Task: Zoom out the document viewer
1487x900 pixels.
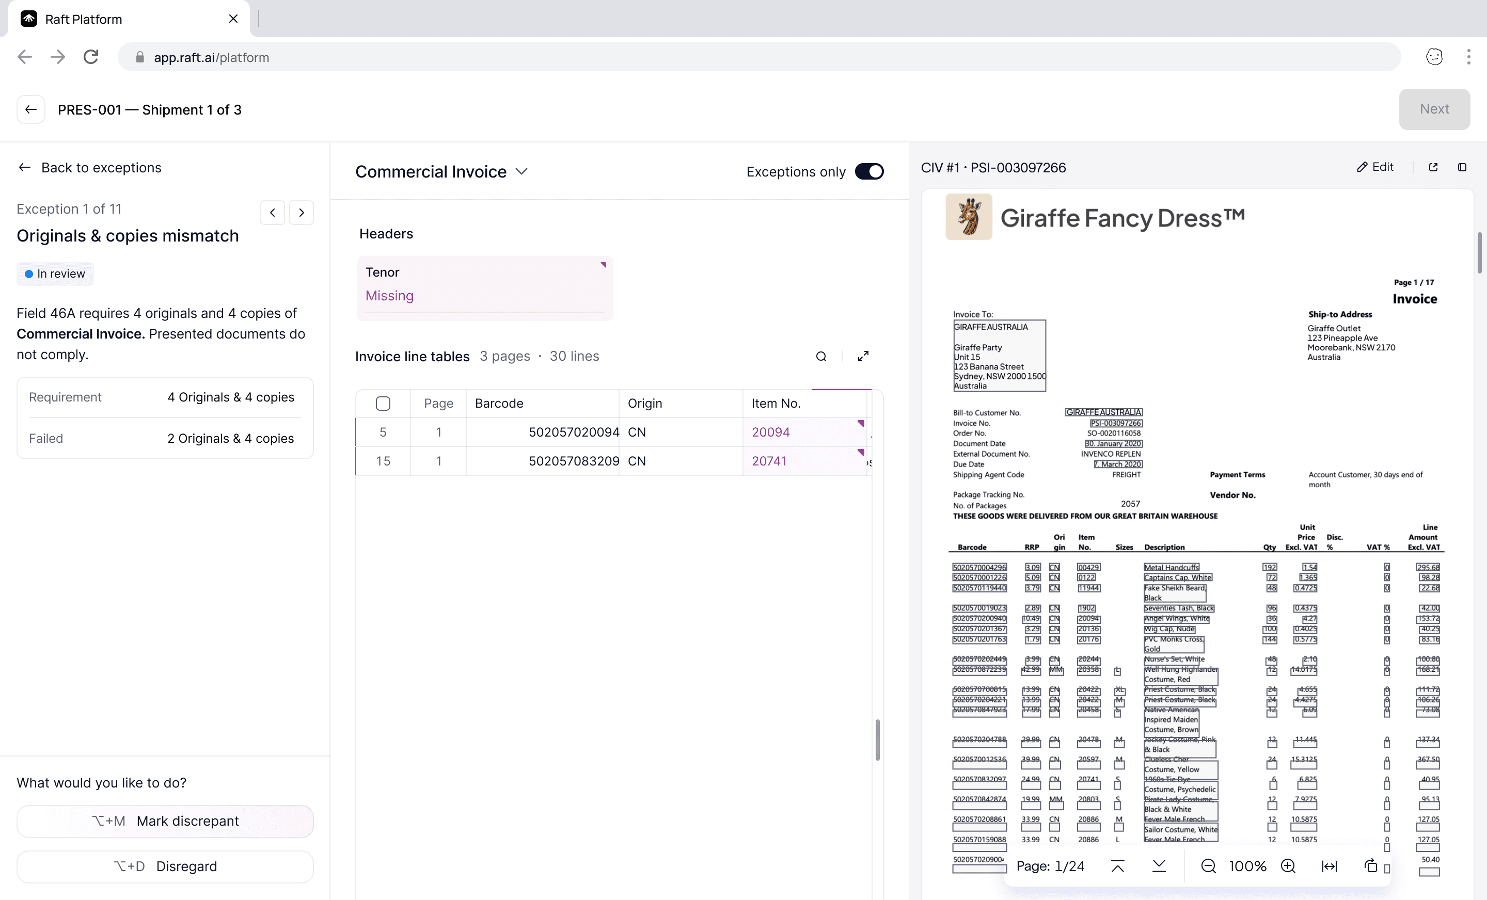Action: [x=1208, y=866]
